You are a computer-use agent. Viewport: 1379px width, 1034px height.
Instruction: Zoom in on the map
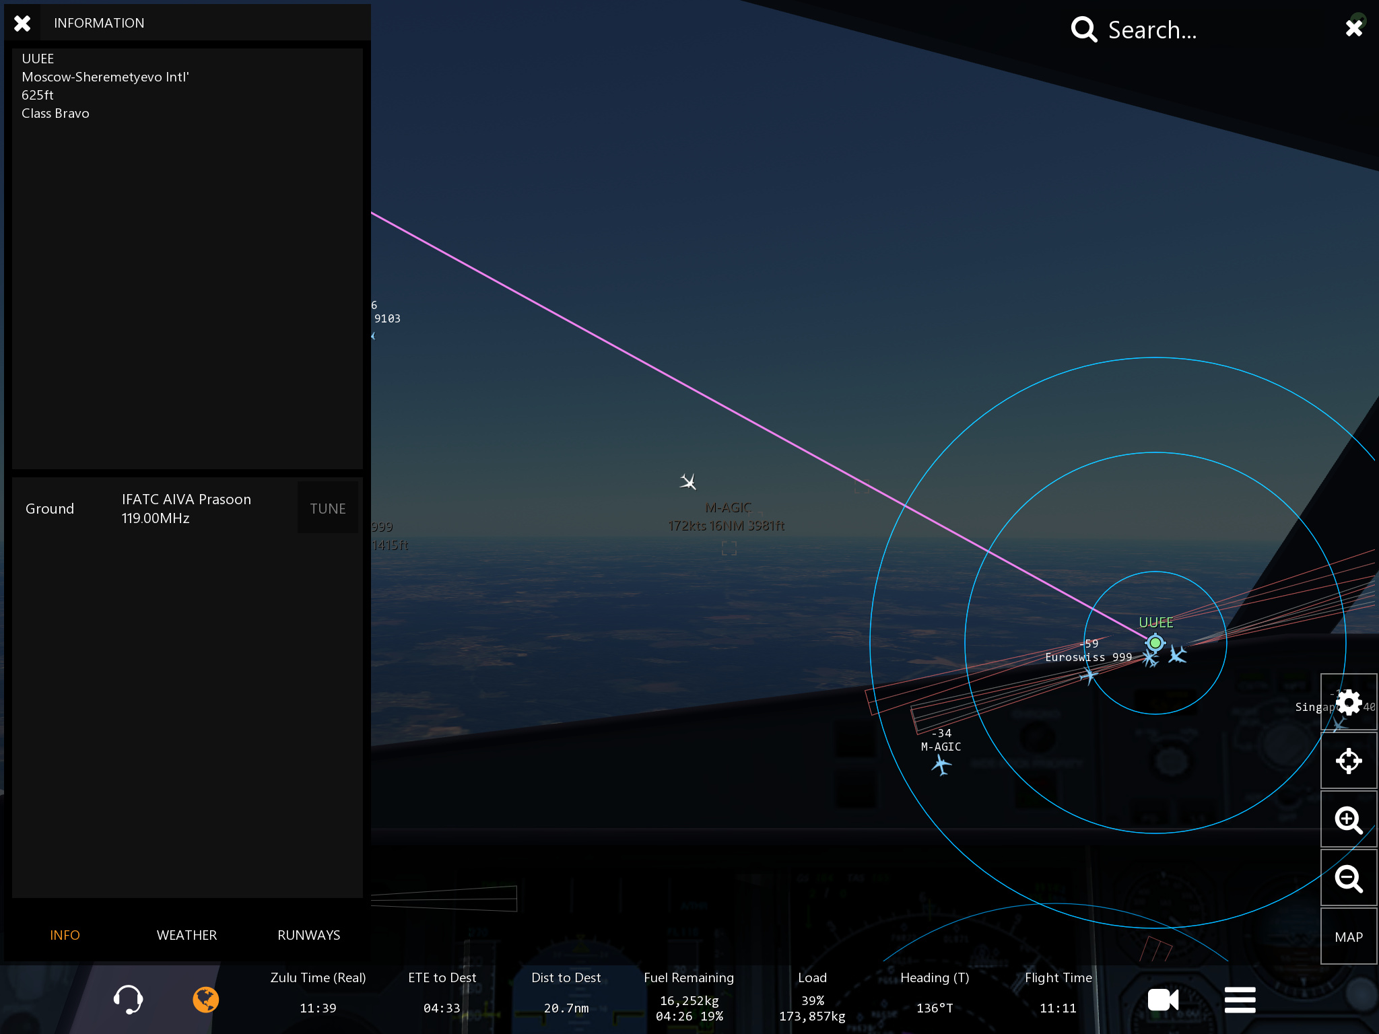[x=1349, y=819]
